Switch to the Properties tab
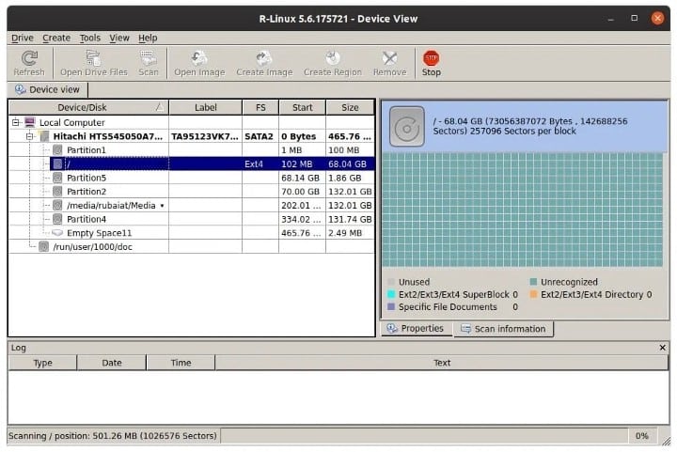The image size is (677, 452). [x=417, y=328]
